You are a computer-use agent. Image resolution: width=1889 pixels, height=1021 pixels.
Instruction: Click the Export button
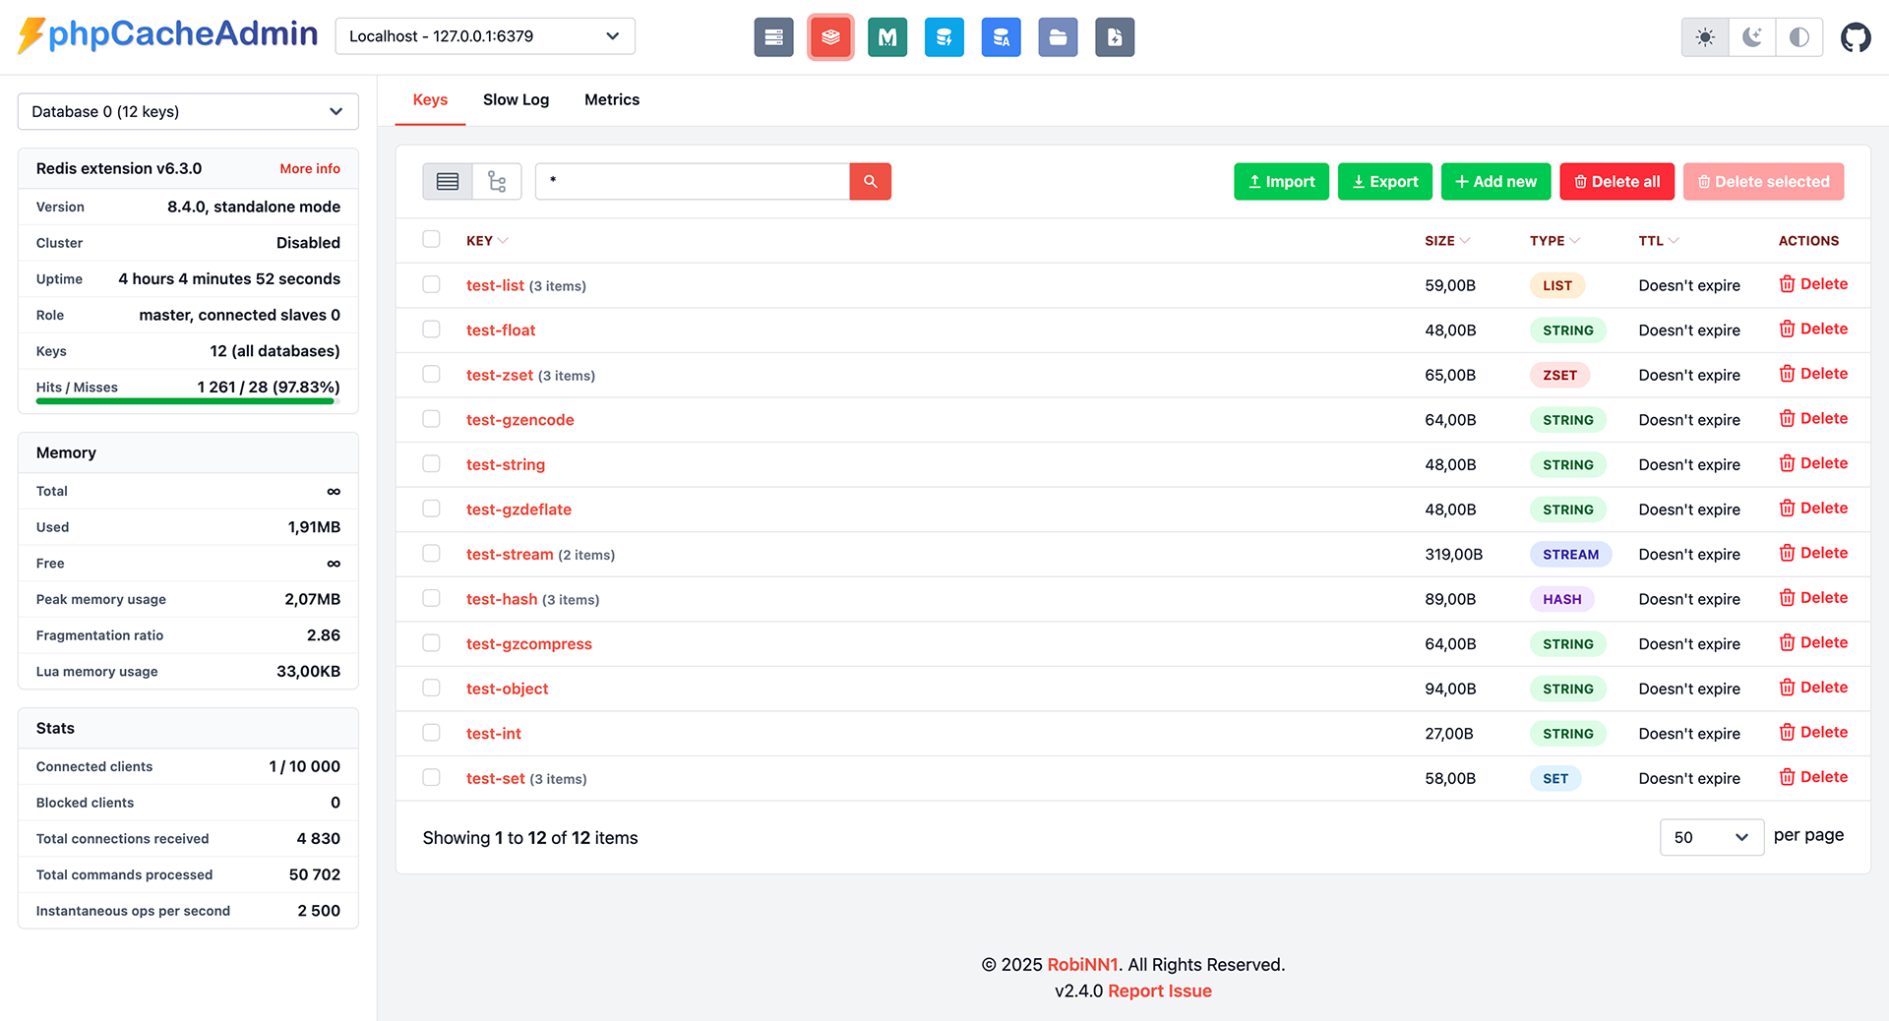pyautogui.click(x=1384, y=182)
